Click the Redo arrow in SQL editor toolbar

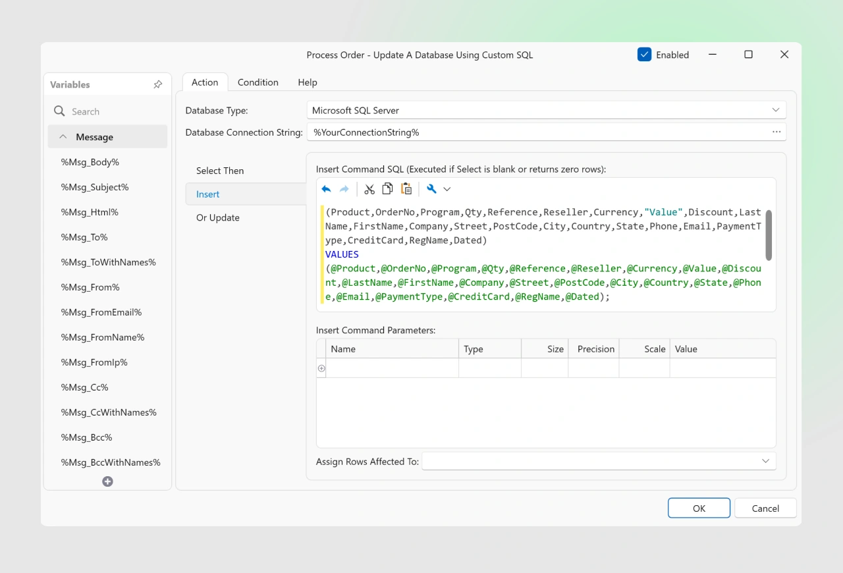(344, 189)
